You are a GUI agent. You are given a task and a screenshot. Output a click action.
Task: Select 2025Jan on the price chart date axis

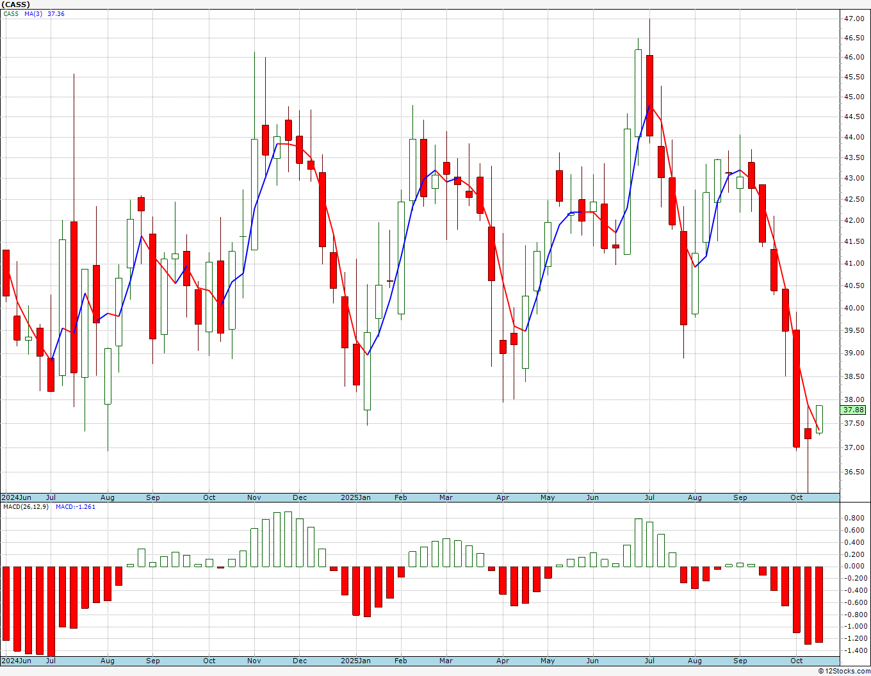[355, 497]
